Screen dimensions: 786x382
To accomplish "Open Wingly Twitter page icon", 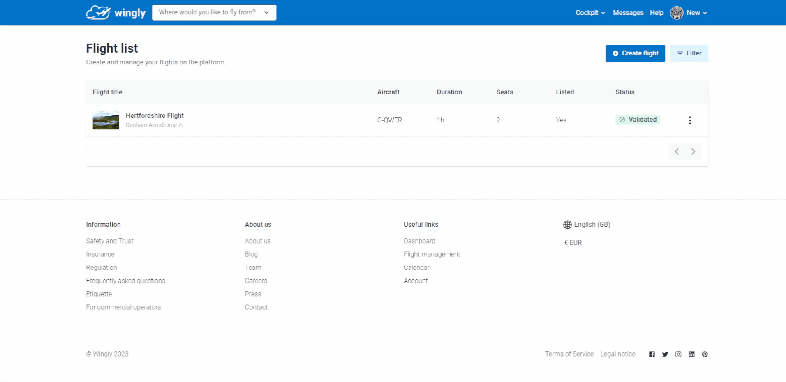I will (x=665, y=354).
